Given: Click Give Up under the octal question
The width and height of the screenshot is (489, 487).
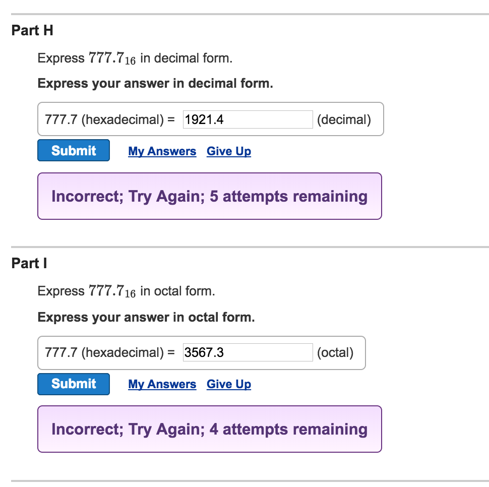Looking at the screenshot, I should click(x=228, y=384).
